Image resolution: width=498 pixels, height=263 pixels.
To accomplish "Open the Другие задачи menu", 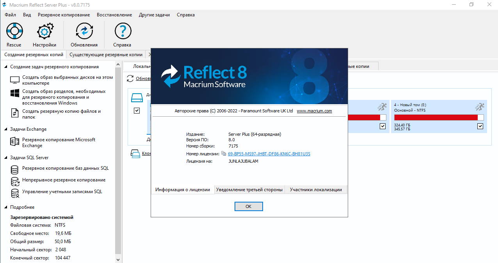I will 154,15.
